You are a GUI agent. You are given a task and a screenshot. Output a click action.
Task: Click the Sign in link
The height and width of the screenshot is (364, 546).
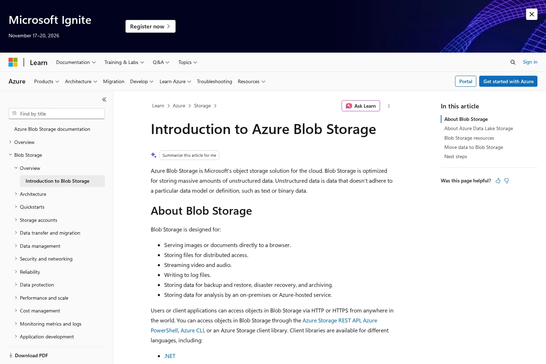tap(530, 62)
